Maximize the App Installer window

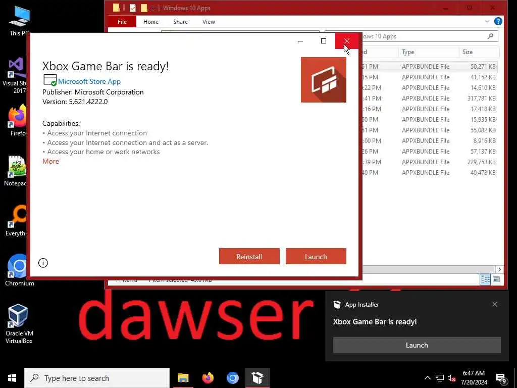(324, 41)
